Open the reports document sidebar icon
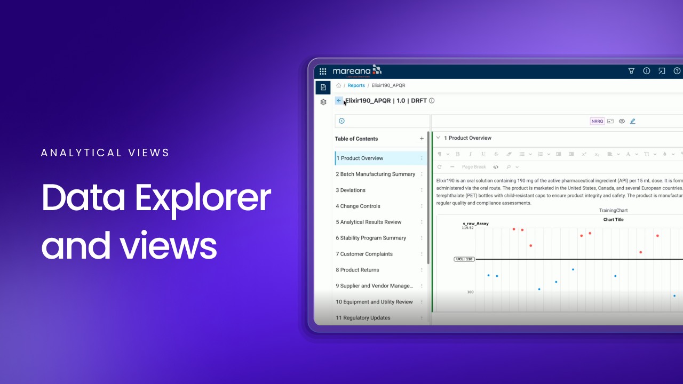Viewport: 683px width, 384px height. coord(323,87)
